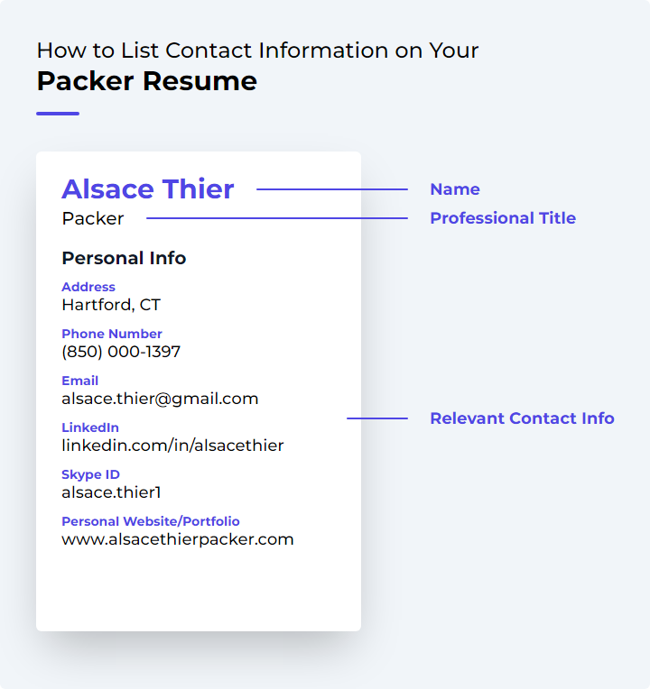The width and height of the screenshot is (650, 689).
Task: Select the Hartford, CT address text
Action: (111, 305)
